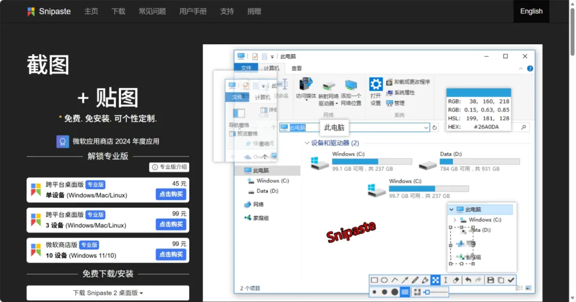Viewport: 576px width, 302px height.
Task: Click the Explorer help question mark icon
Action: pos(530,69)
